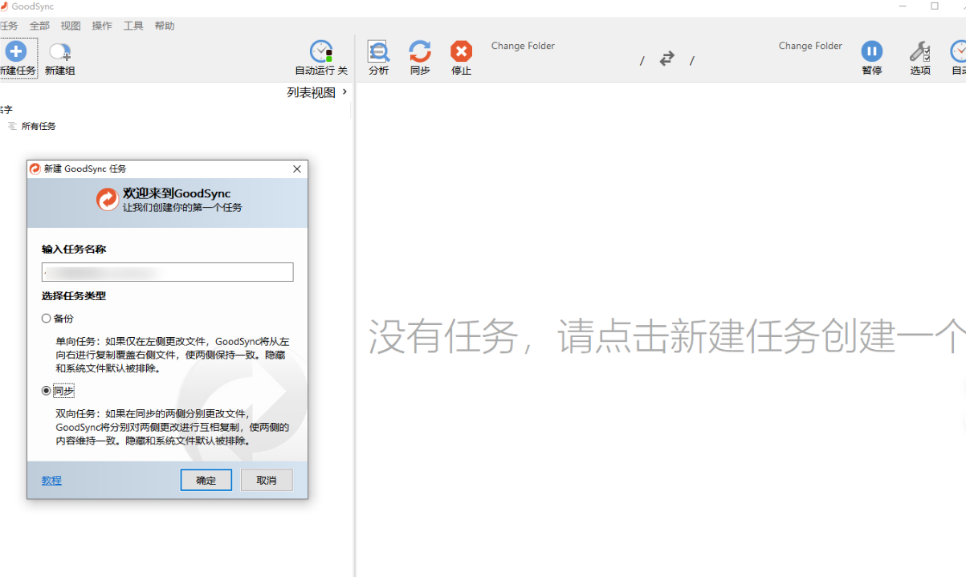Click the swap direction arrows between folder paths
The image size is (966, 577).
click(666, 59)
